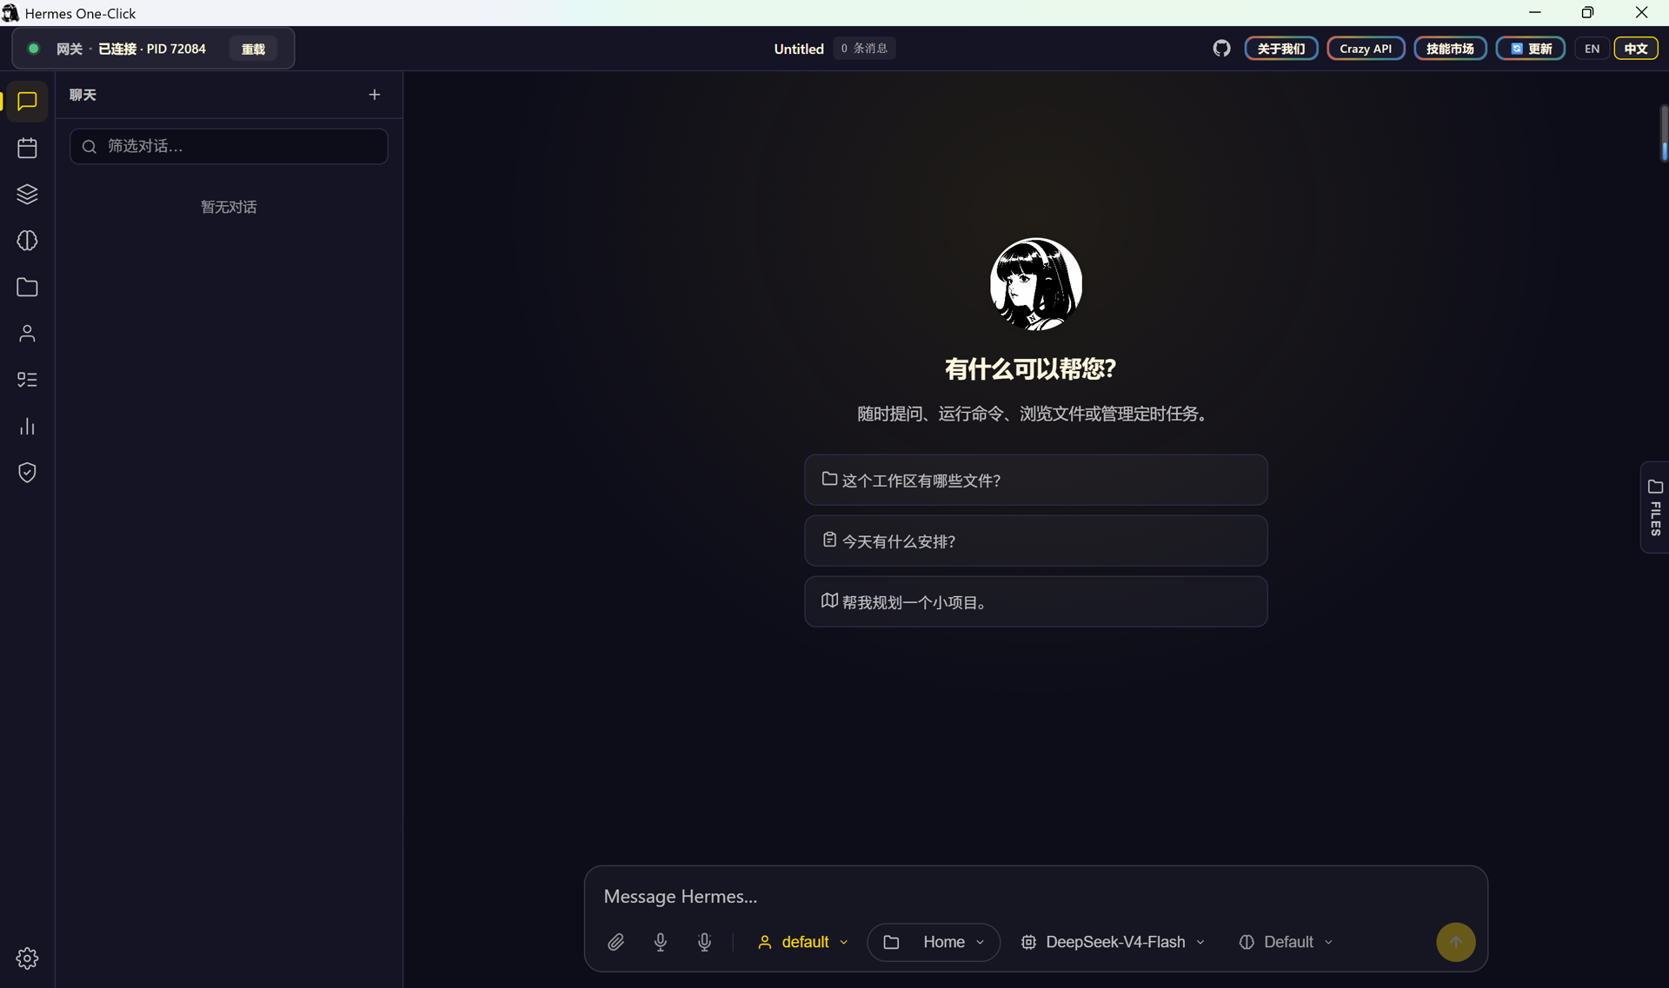Select suggestion 这个工作区有哪些文件?
This screenshot has width=1669, height=988.
click(1036, 480)
